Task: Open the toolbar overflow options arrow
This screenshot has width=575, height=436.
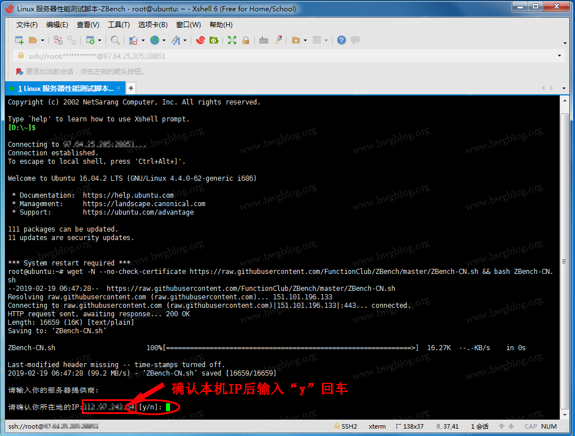Action: (x=565, y=43)
